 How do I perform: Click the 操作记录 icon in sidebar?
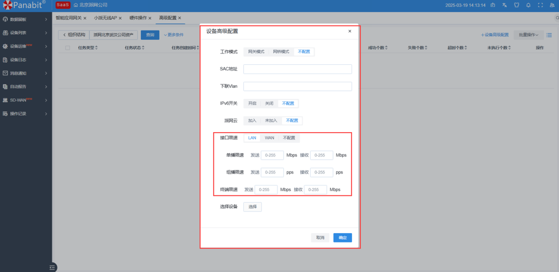5,114
